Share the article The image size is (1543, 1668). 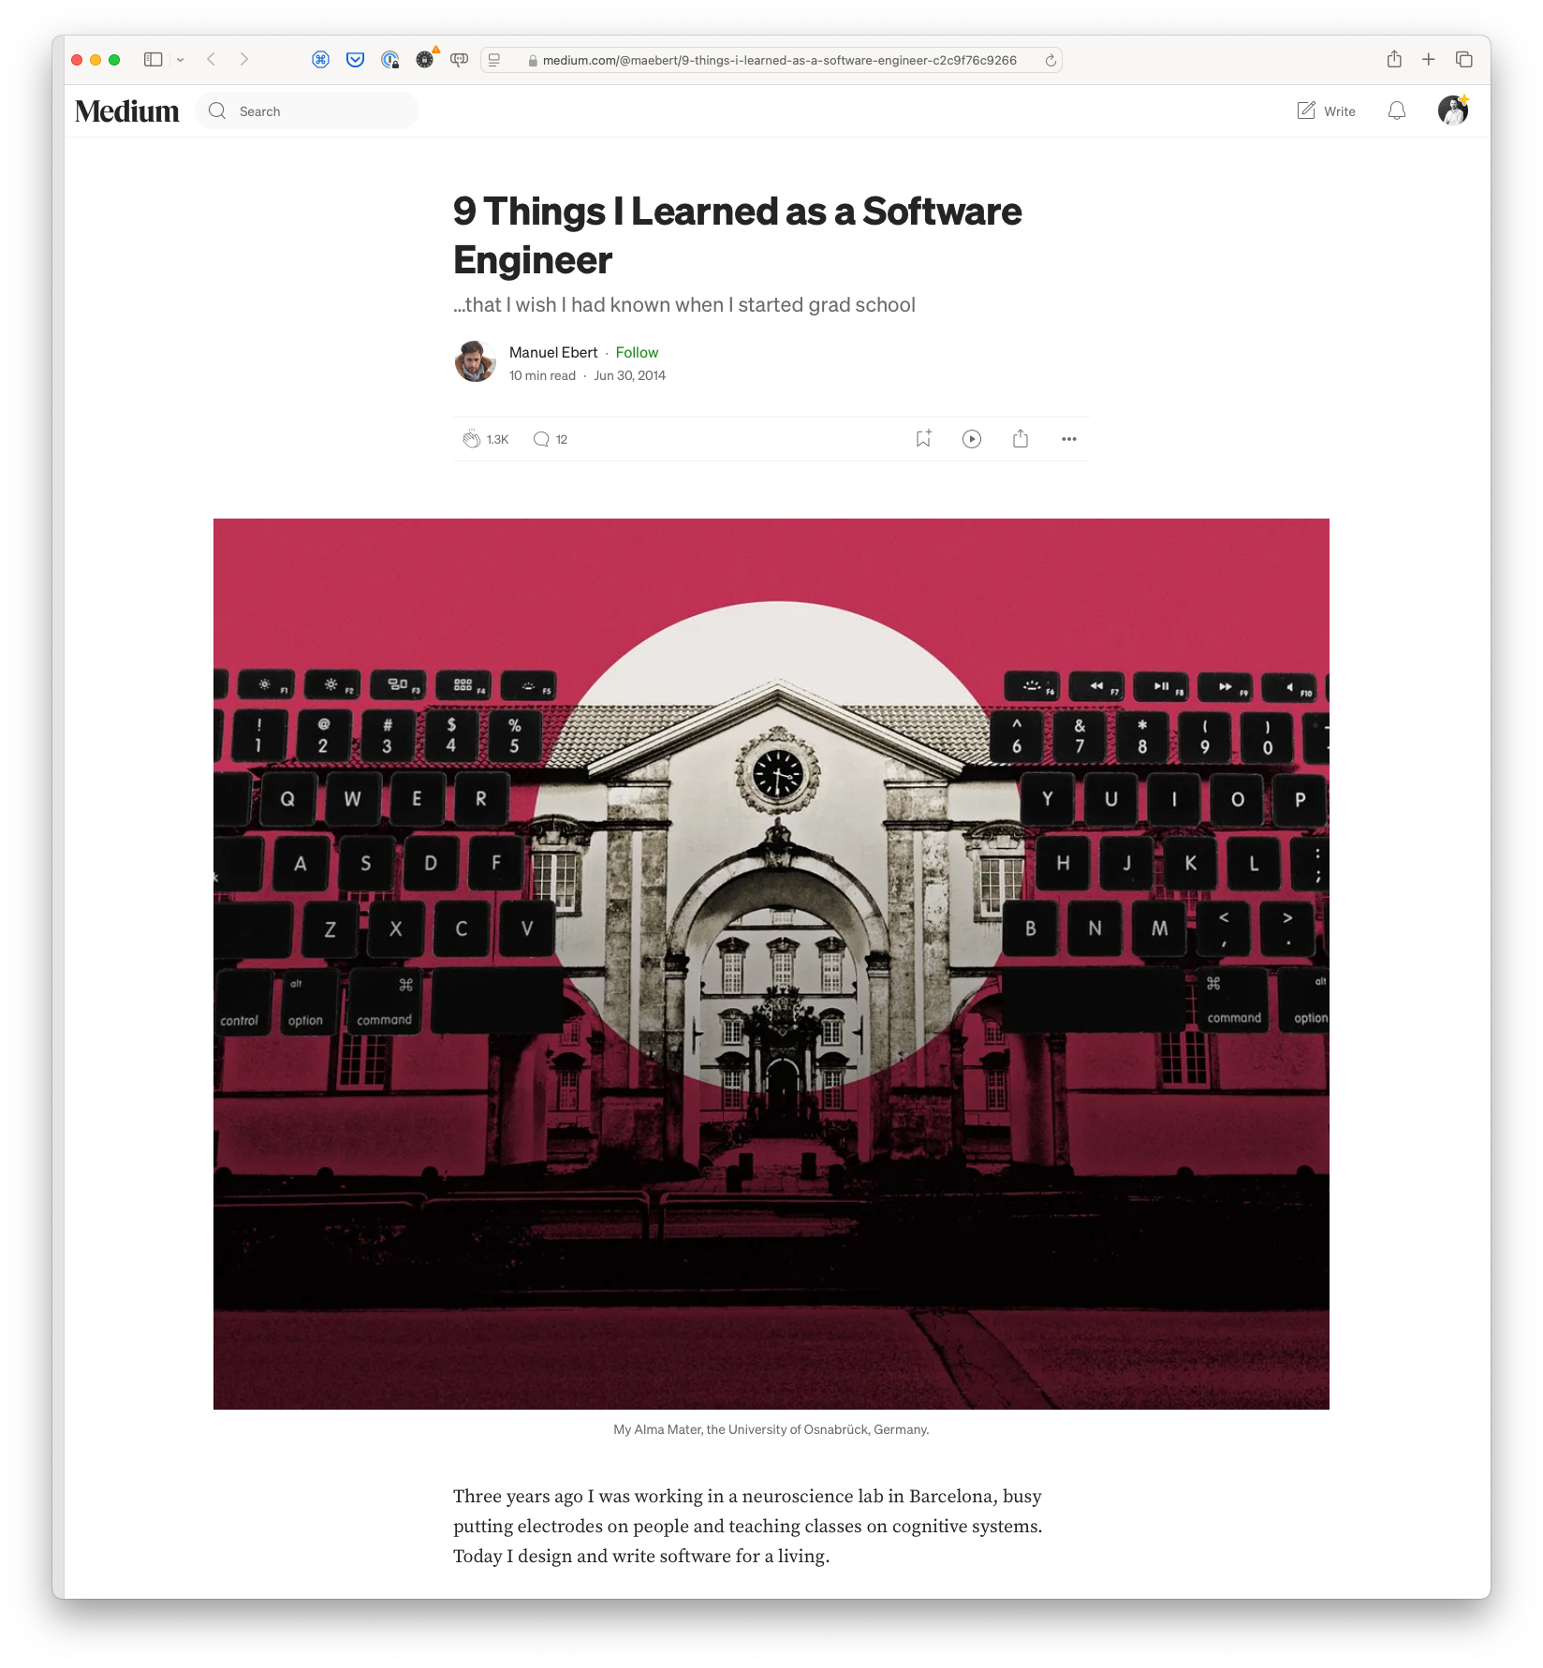1021,438
